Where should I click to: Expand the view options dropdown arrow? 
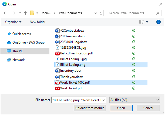click(x=147, y=22)
